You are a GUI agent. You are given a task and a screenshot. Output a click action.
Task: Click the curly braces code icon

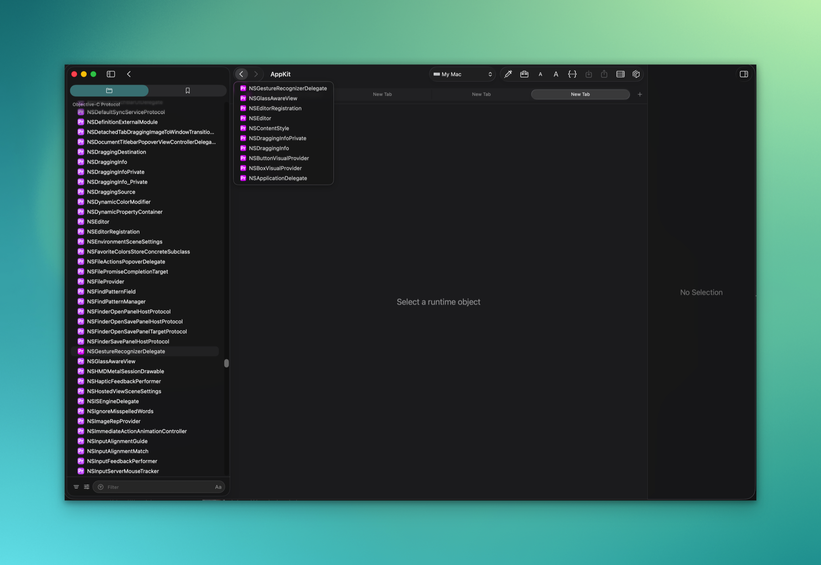click(572, 74)
